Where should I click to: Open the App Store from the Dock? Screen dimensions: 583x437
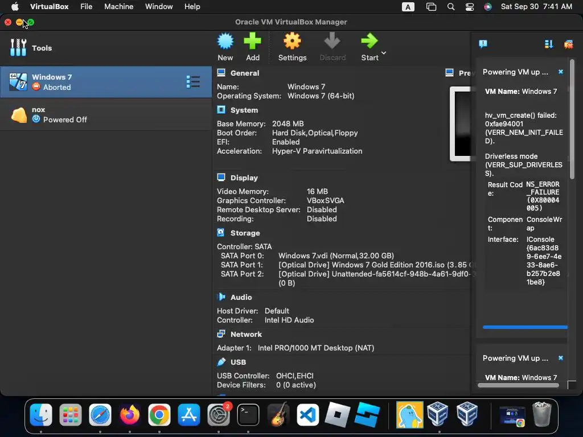tap(189, 415)
